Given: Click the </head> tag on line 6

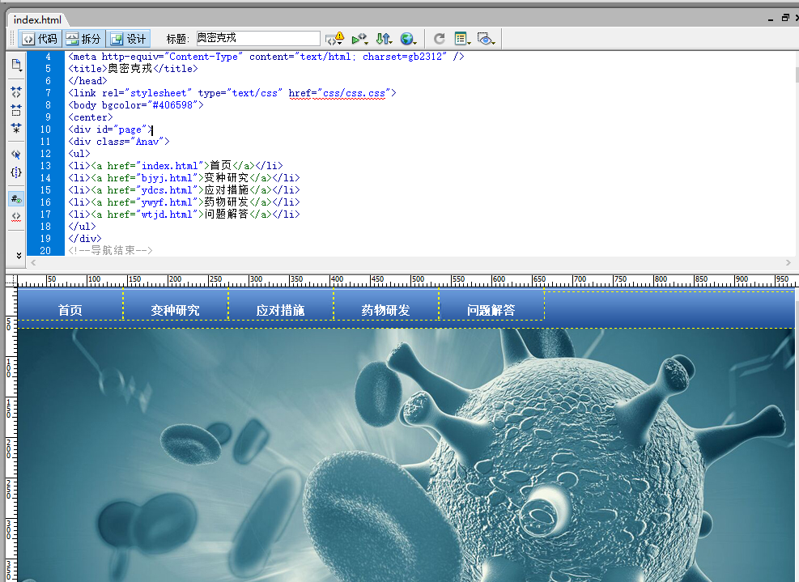Looking at the screenshot, I should [x=87, y=81].
